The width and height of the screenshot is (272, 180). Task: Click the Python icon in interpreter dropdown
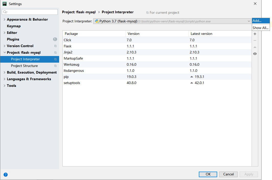(97, 21)
